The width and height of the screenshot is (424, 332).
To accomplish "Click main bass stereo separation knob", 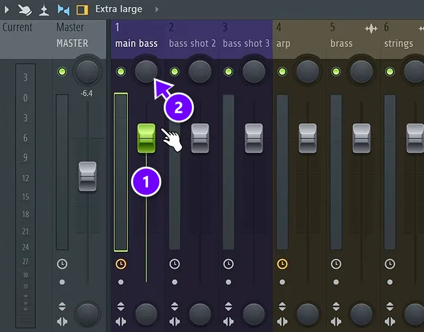I will tap(146, 314).
